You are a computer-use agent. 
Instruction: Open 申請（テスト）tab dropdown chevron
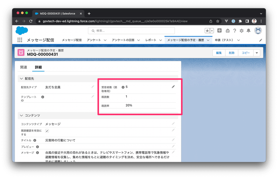[x=238, y=40]
